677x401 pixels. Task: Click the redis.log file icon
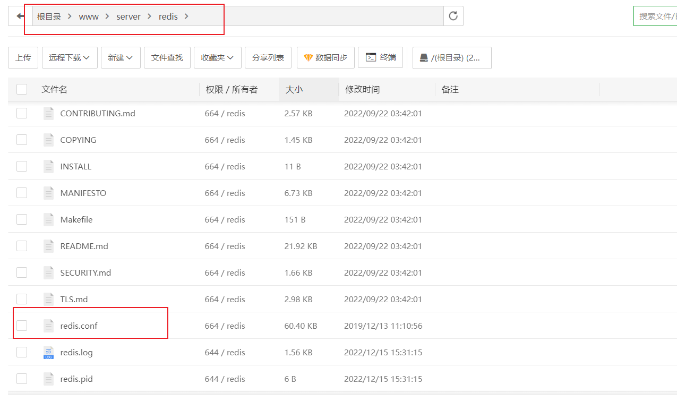pyautogui.click(x=49, y=352)
